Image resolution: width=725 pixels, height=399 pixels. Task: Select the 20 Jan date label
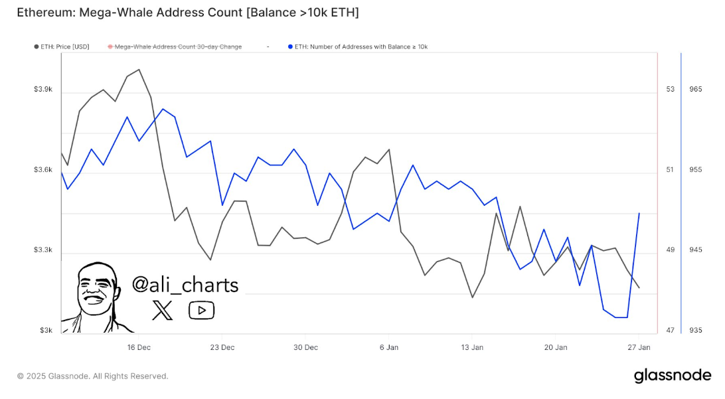pyautogui.click(x=555, y=347)
